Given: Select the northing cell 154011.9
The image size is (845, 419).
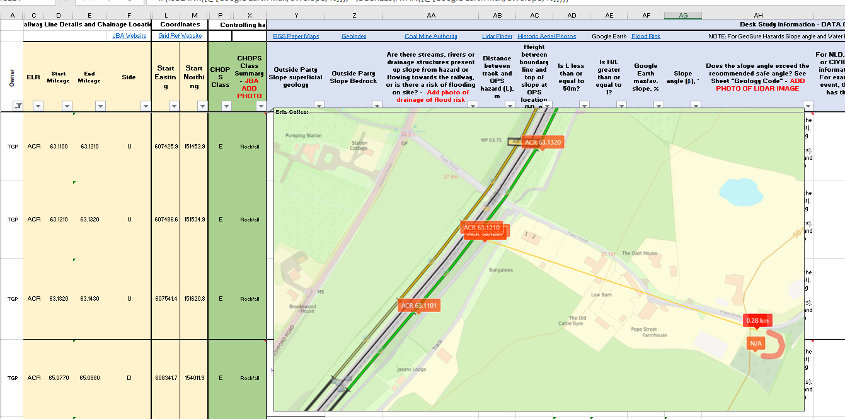Looking at the screenshot, I should (194, 378).
